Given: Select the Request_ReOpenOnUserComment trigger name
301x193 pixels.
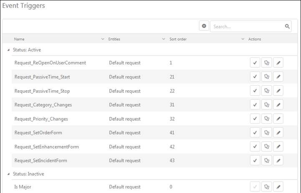Looking at the screenshot, I should click(x=50, y=63).
